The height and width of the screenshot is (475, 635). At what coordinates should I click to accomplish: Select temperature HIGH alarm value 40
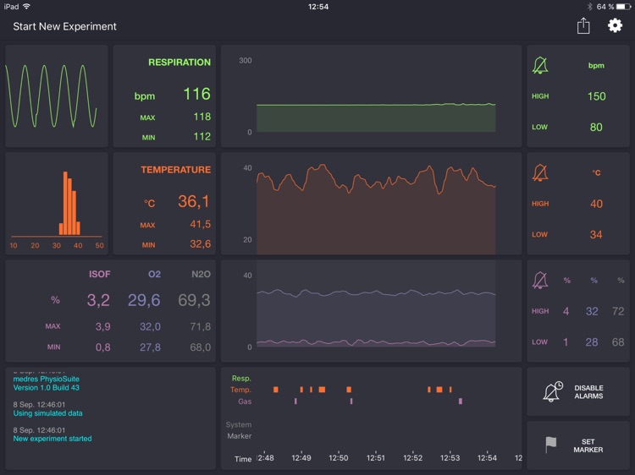click(x=596, y=204)
